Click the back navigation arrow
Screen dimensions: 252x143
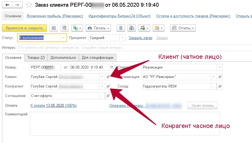(x=7, y=5)
